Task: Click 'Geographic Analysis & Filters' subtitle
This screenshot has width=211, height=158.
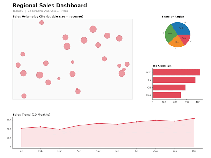Action: [x=48, y=11]
